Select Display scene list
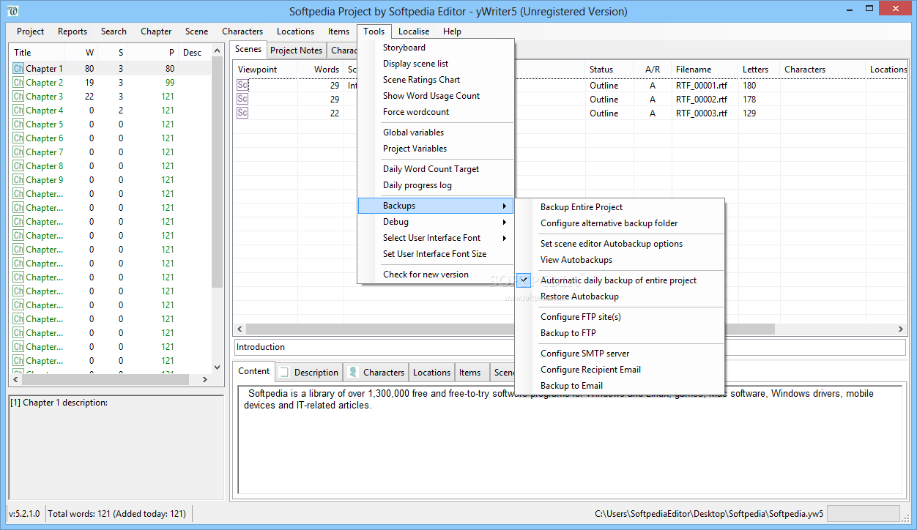The width and height of the screenshot is (917, 530). pos(436,64)
